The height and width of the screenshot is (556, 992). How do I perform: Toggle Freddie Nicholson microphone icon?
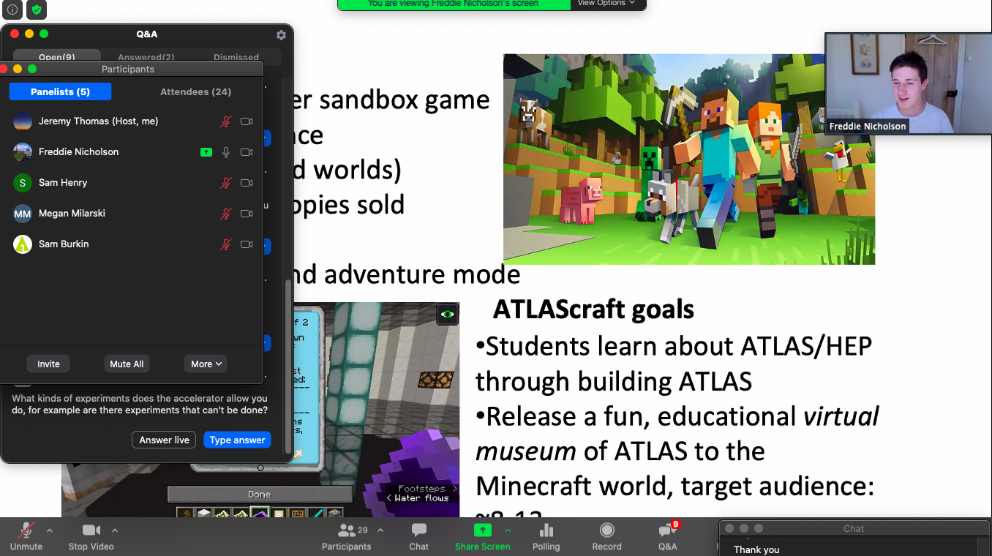pos(226,152)
